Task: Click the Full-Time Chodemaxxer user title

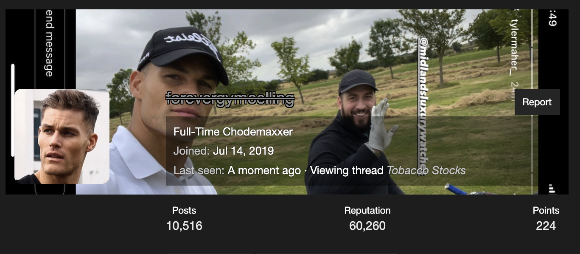Action: pyautogui.click(x=233, y=132)
